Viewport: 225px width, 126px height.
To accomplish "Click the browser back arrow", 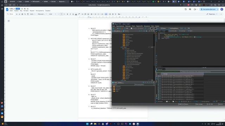I will (x=6, y=5).
